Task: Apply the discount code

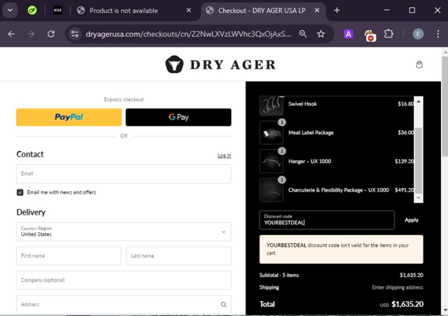Action: click(x=412, y=220)
